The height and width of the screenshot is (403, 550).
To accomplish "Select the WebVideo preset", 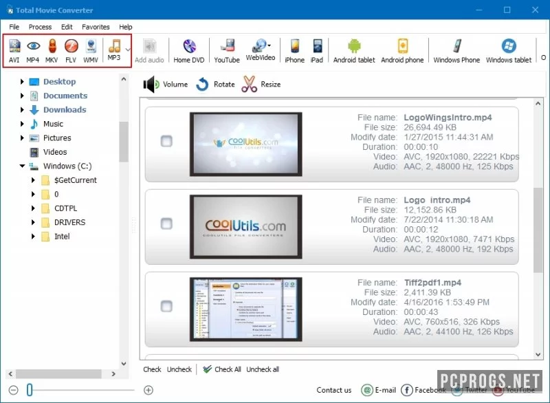I will [x=261, y=50].
